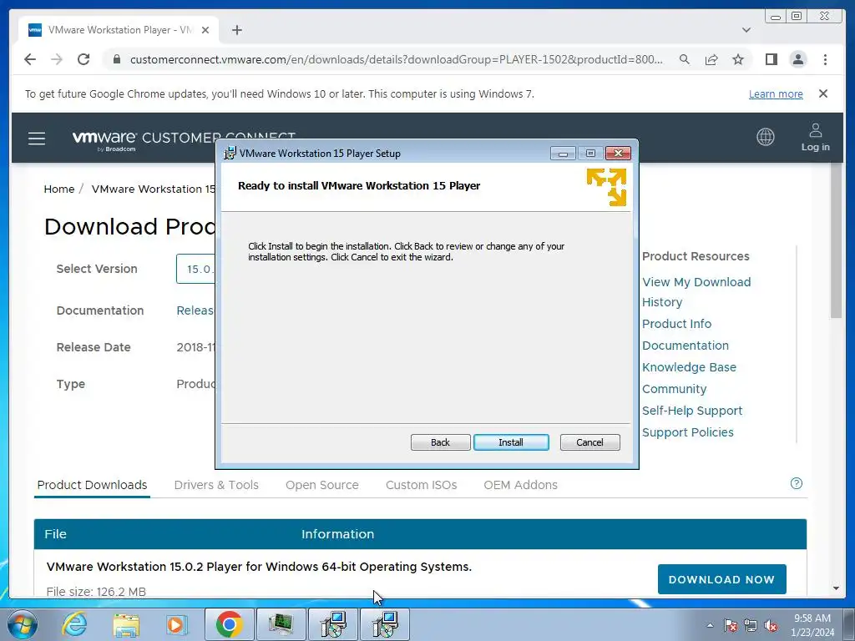This screenshot has width=855, height=641.
Task: Reload the page in Chrome
Action: [x=83, y=59]
